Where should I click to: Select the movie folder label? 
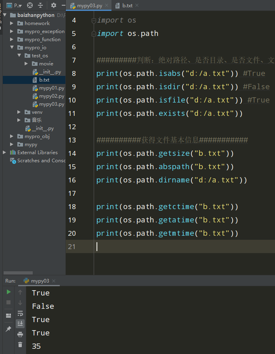[x=46, y=64]
